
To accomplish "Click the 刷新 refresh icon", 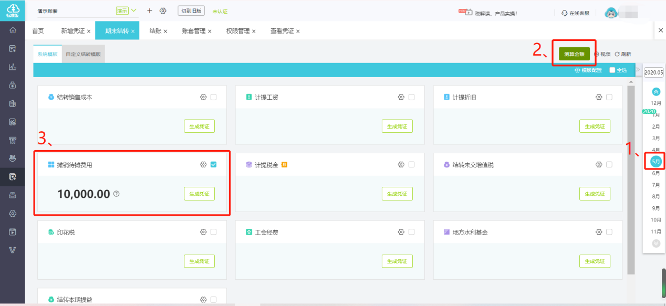I will point(618,54).
